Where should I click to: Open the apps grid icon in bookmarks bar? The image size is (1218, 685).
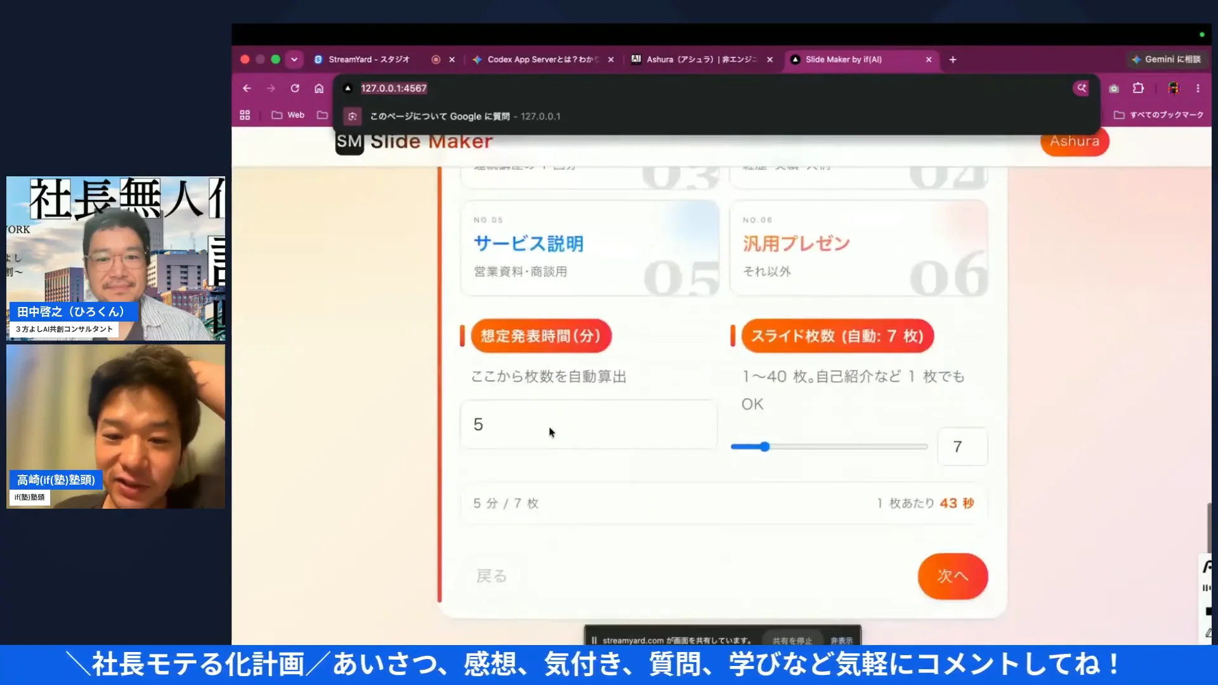[245, 115]
